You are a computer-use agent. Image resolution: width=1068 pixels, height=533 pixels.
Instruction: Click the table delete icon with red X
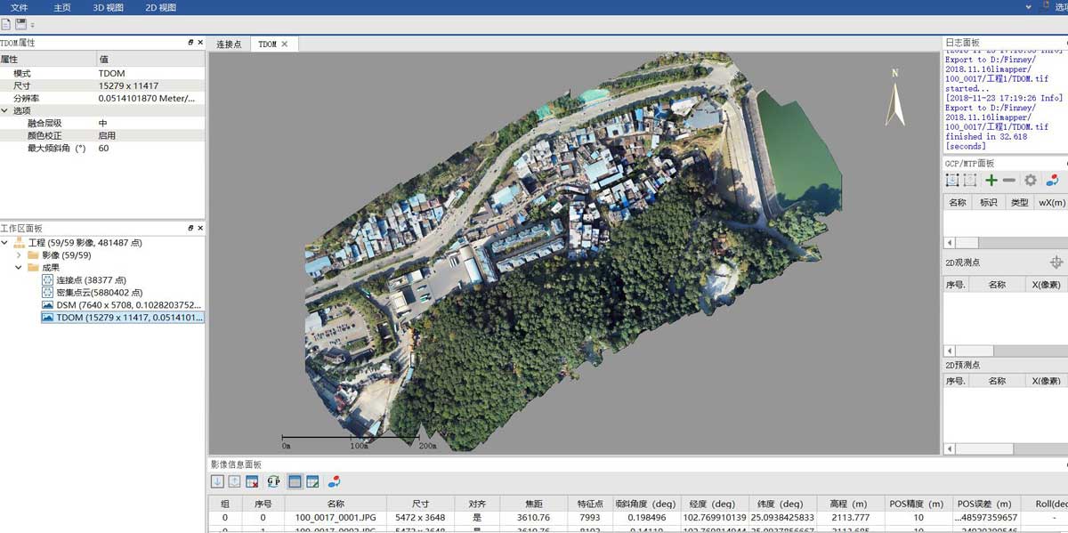click(253, 481)
